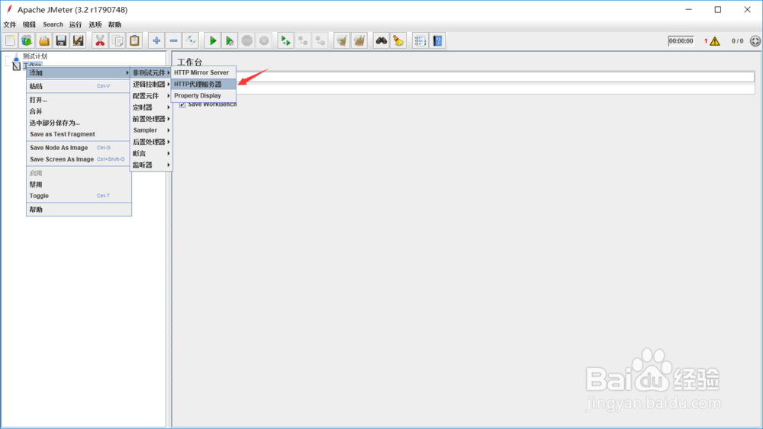Click Save as Test Fragment

79,134
